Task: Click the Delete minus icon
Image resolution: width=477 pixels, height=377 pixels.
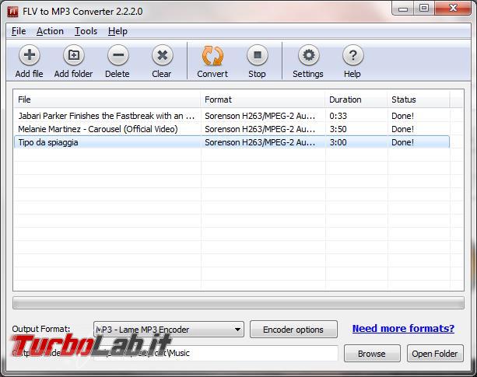Action: coord(118,55)
